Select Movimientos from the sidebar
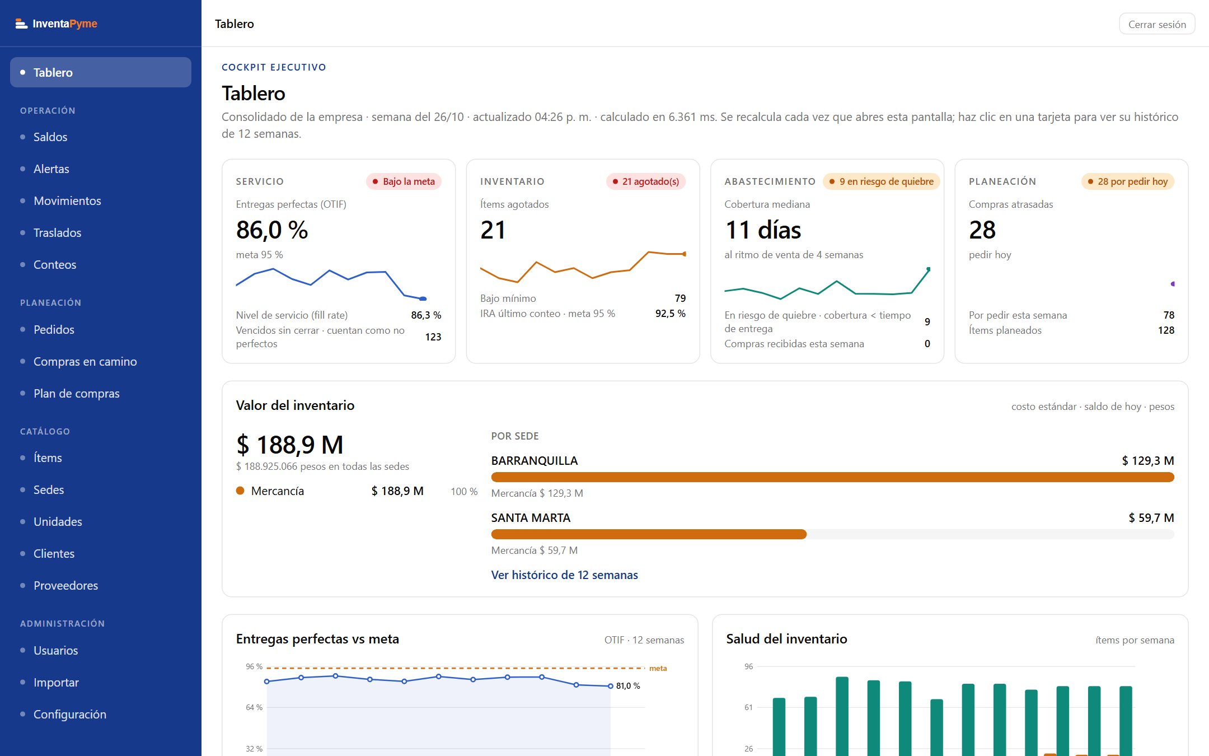This screenshot has width=1209, height=756. pos(101,200)
